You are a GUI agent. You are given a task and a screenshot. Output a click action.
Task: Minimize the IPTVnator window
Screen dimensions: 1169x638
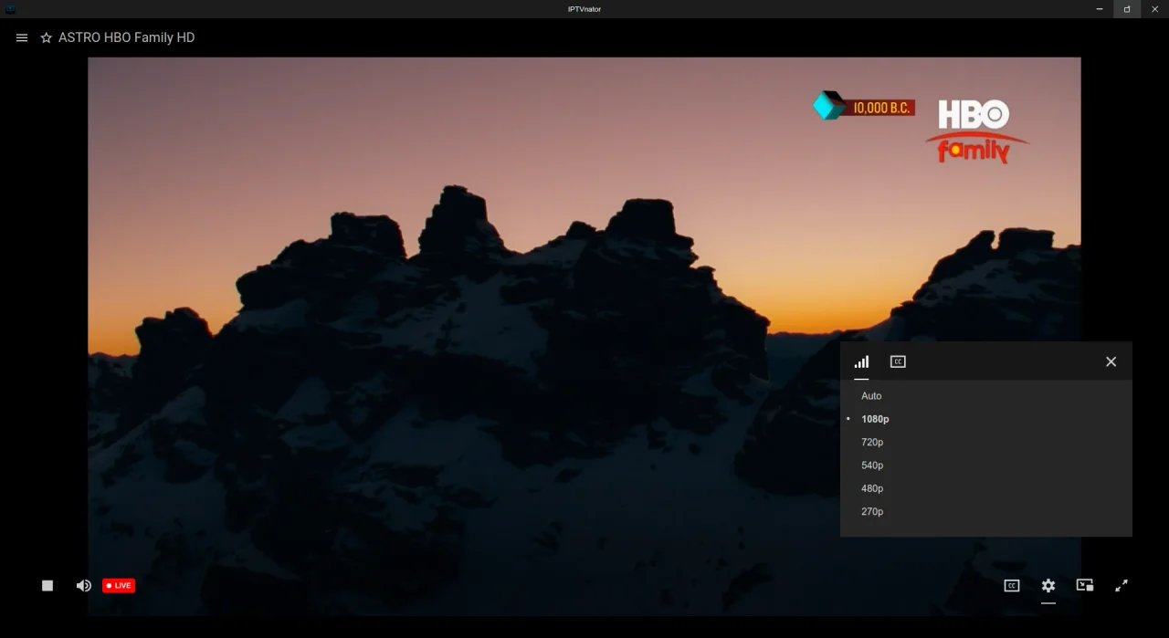pos(1100,9)
